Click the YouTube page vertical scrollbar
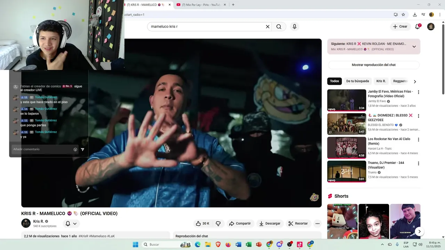The width and height of the screenshot is (445, 250). coord(443,59)
